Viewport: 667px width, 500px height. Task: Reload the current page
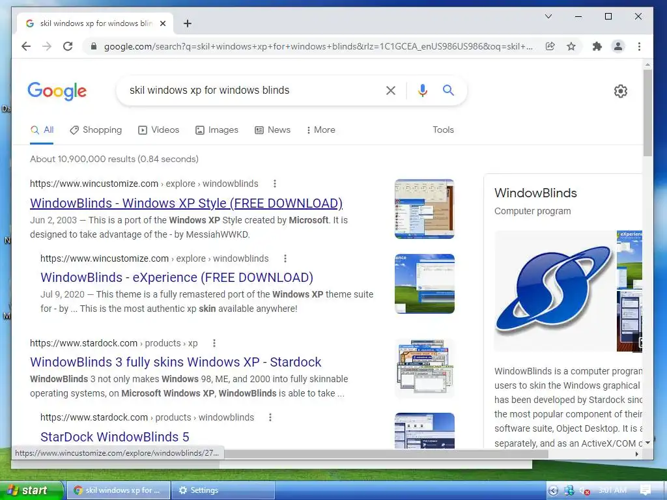coord(68,46)
